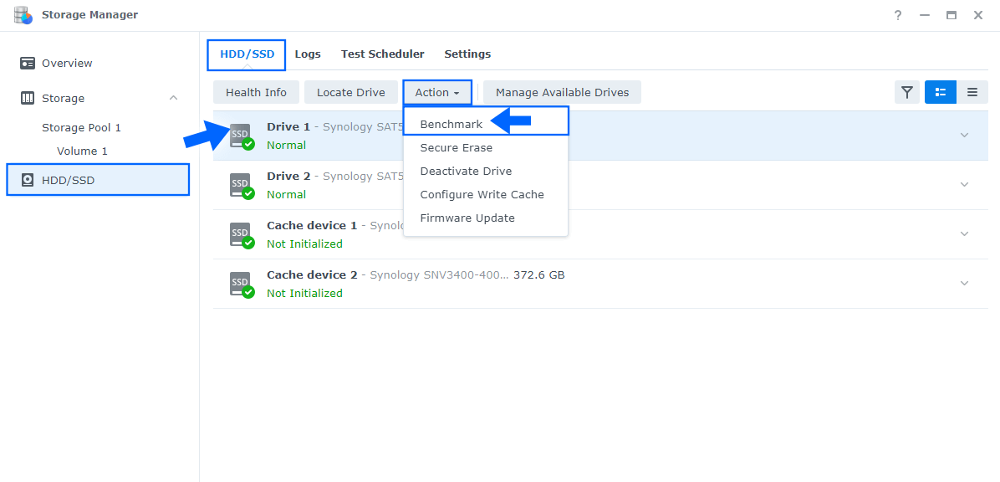Viewport: 1000px width, 482px height.
Task: Switch to the Logs tab
Action: [x=308, y=54]
